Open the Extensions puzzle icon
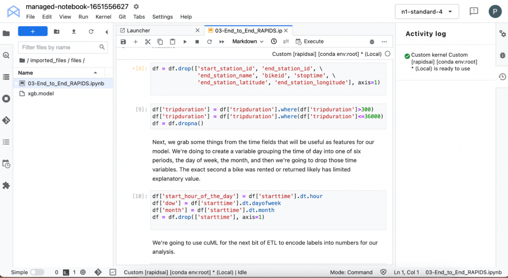Screen dimensions: 508x278 click(x=6, y=185)
